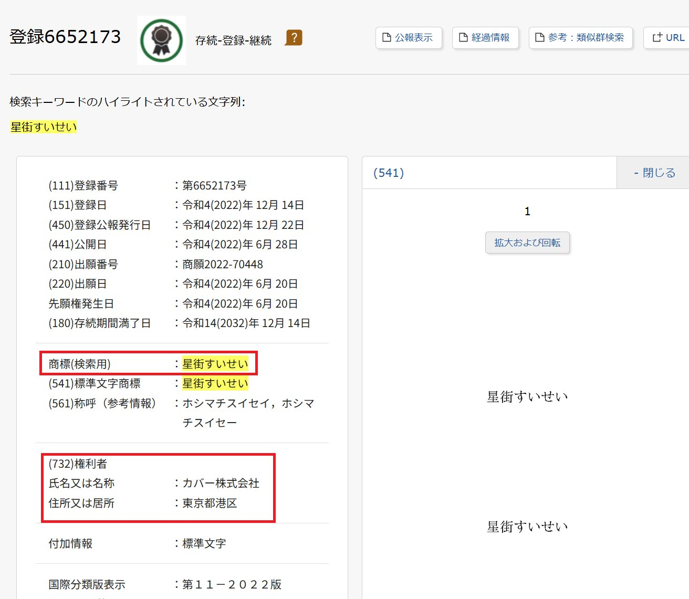Click the (541)標準文字商標 label
The image size is (689, 599).
[x=95, y=384]
